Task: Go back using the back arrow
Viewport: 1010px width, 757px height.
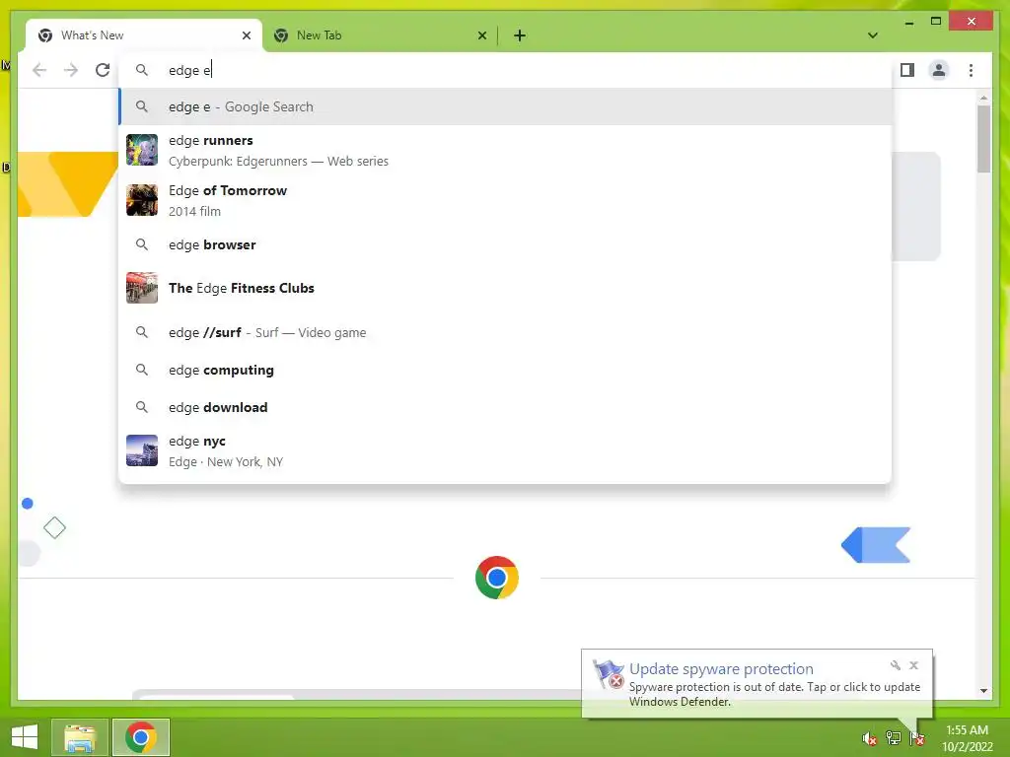Action: 39,70
